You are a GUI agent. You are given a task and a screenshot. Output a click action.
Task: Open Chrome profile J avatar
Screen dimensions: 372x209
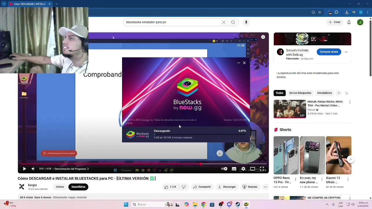(x=361, y=12)
